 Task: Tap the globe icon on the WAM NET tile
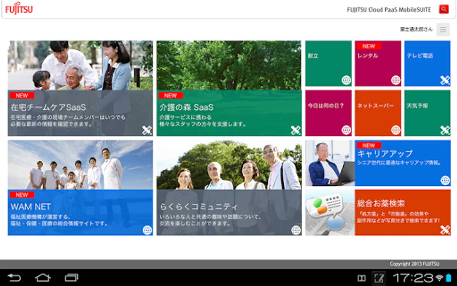point(147,230)
